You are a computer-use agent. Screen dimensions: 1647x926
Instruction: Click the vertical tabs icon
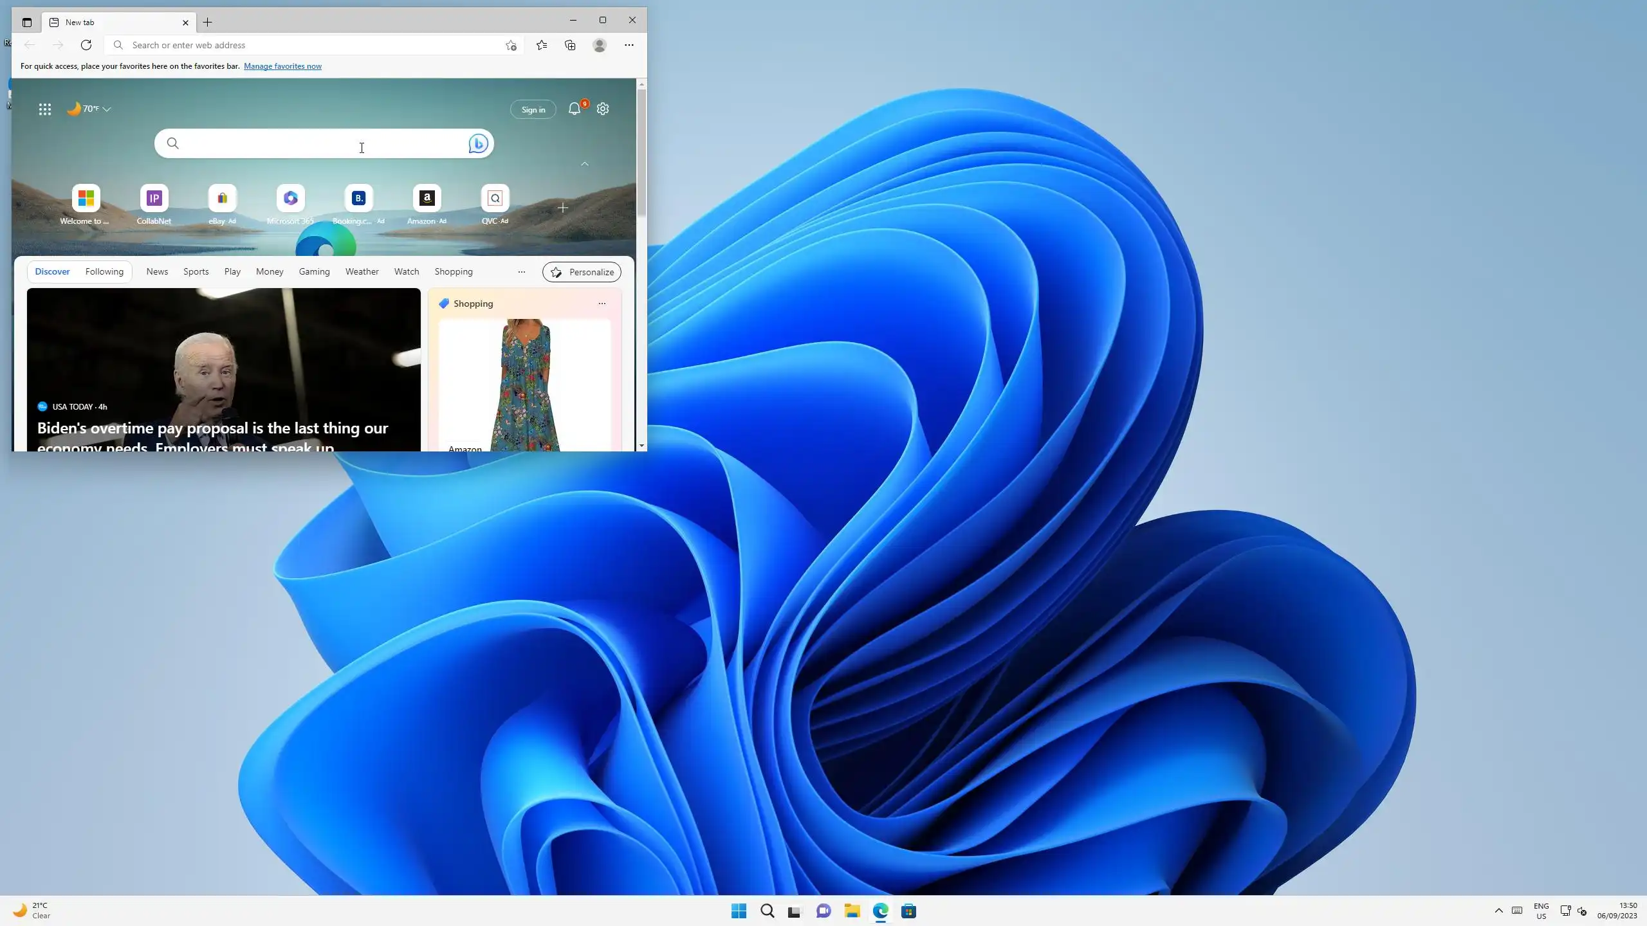pos(26,23)
